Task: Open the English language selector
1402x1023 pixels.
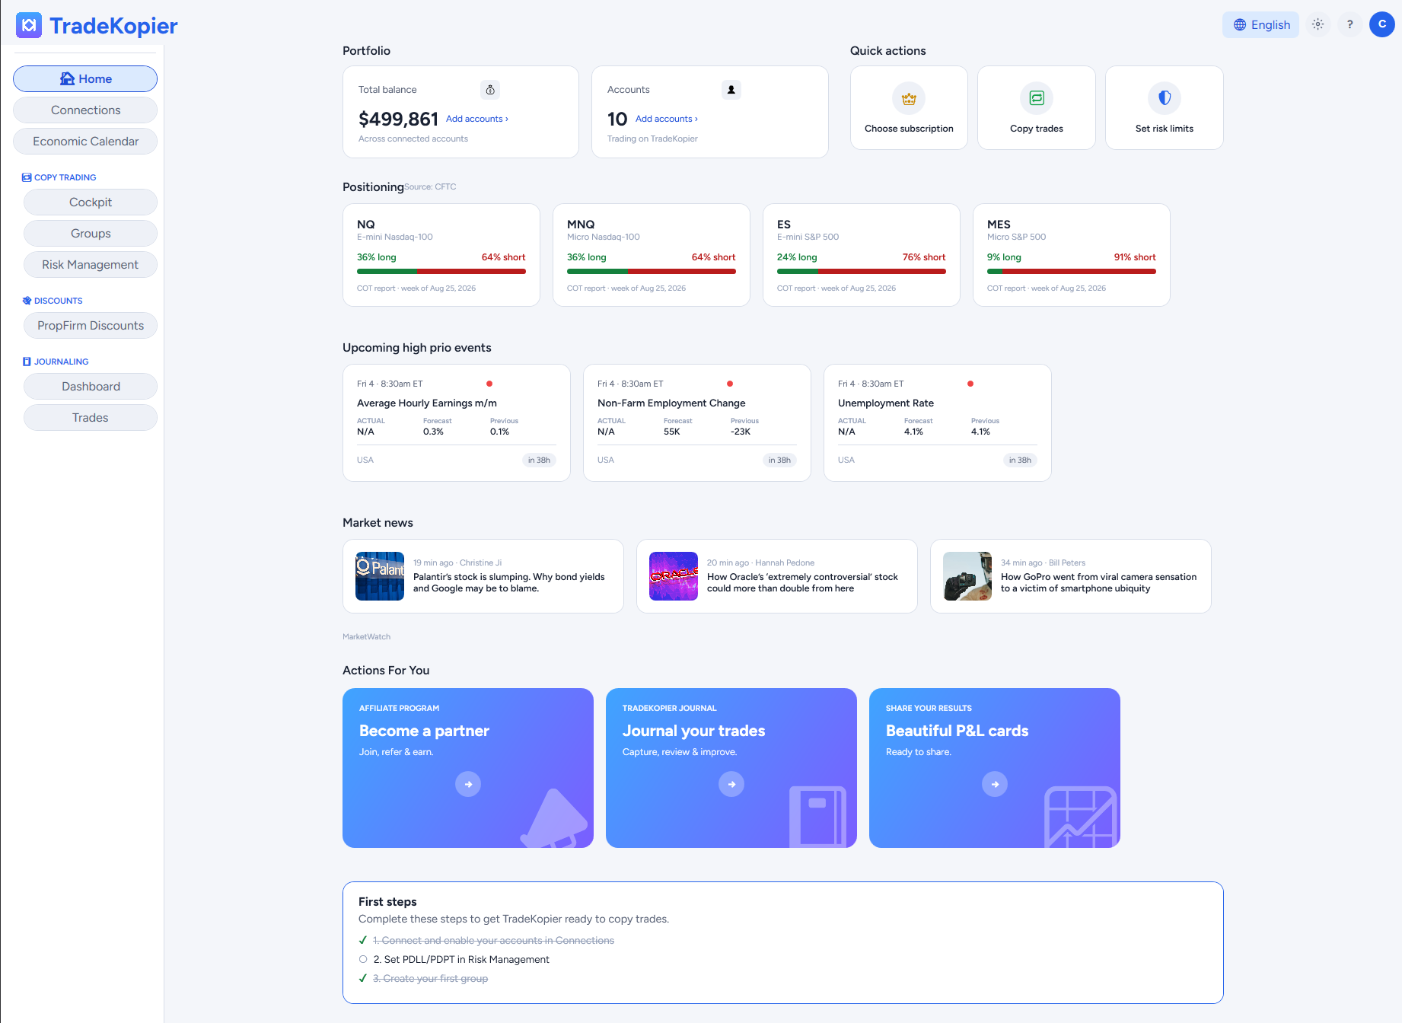Action: (1261, 24)
